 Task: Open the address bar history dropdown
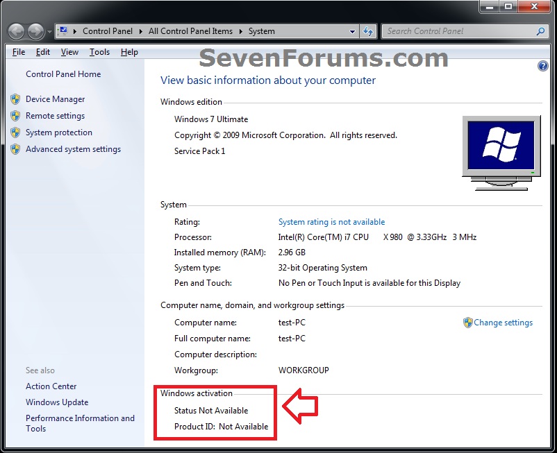click(352, 32)
